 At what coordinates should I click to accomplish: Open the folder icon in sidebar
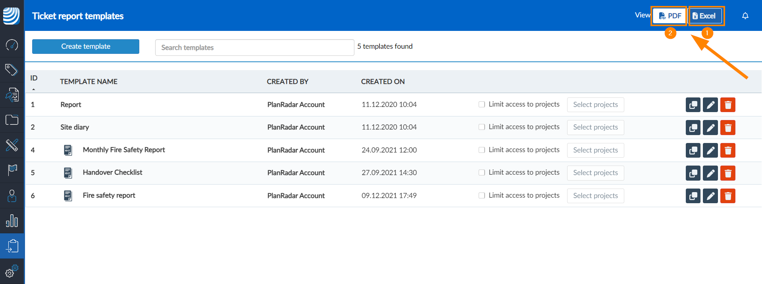(12, 120)
